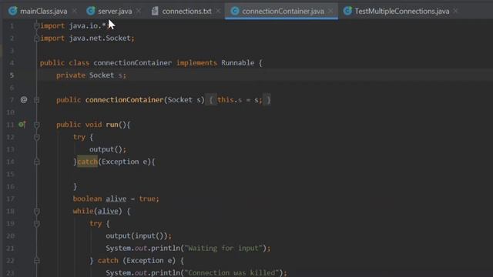This screenshot has height=277, width=493.
Task: Click line number 5 in the gutter
Action: click(12, 75)
